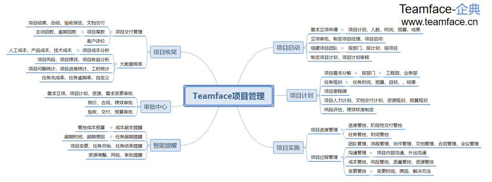Viewport: 492px width, 182px height.
Task: Open the www.teamface.cn link
Action: [439, 22]
